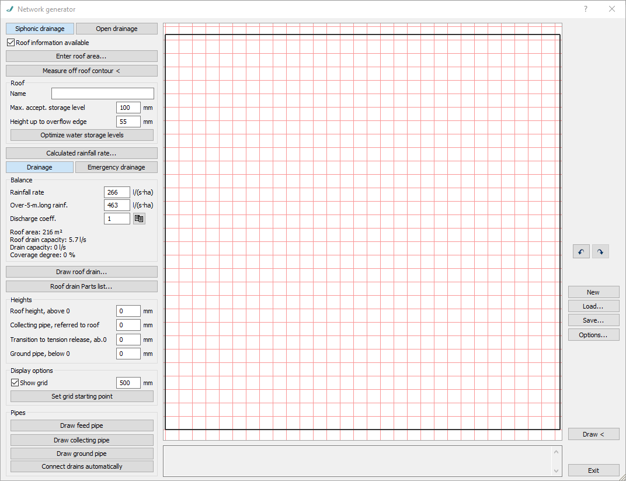The height and width of the screenshot is (481, 626).
Task: Click the message box scroll down arrow
Action: click(x=556, y=471)
